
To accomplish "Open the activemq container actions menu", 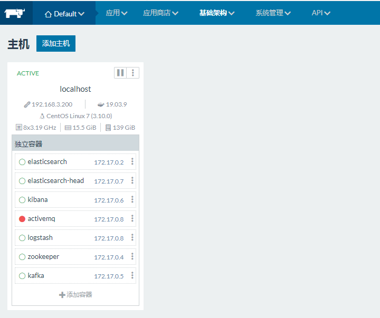I will click(132, 219).
